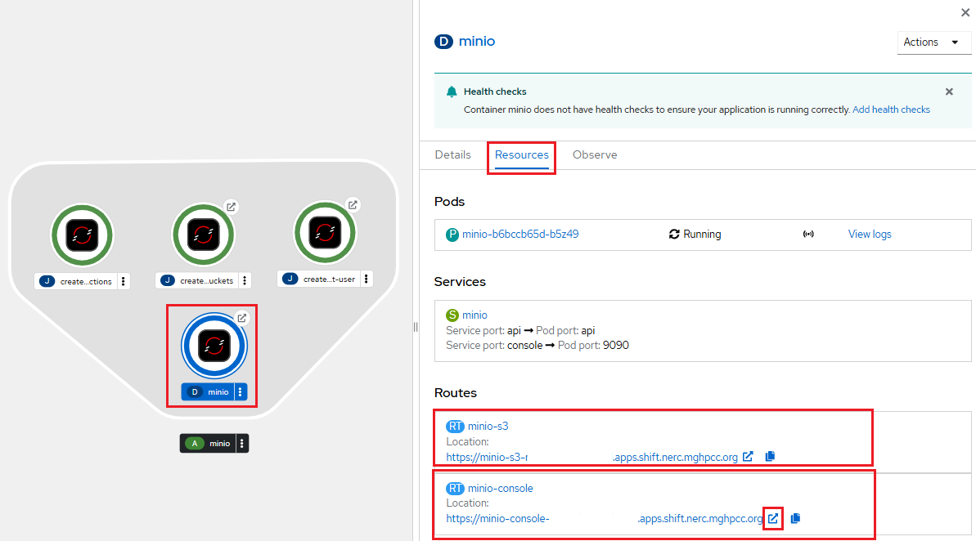Viewport: 976px width, 541px height.
Task: Click the side panel resize handle
Action: [x=416, y=327]
